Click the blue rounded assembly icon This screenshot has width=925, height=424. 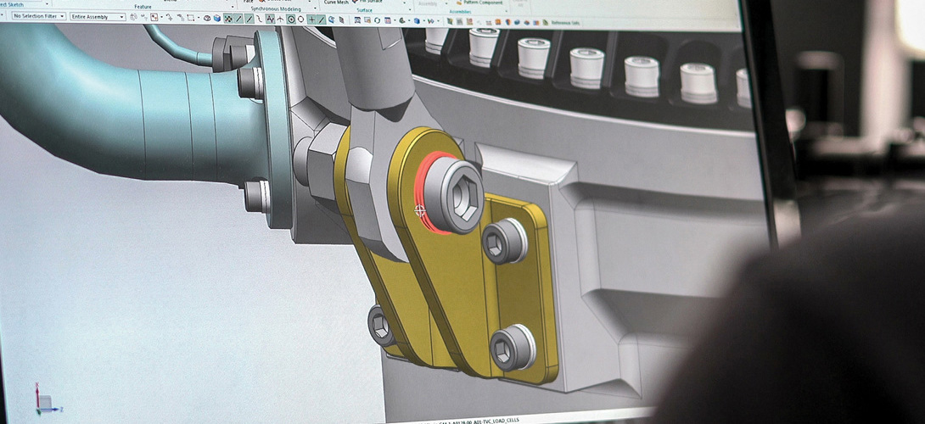[518, 22]
